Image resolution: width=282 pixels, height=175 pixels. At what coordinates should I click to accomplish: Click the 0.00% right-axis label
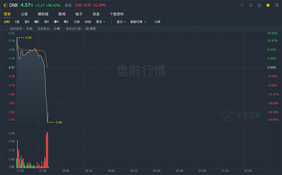click(271, 68)
